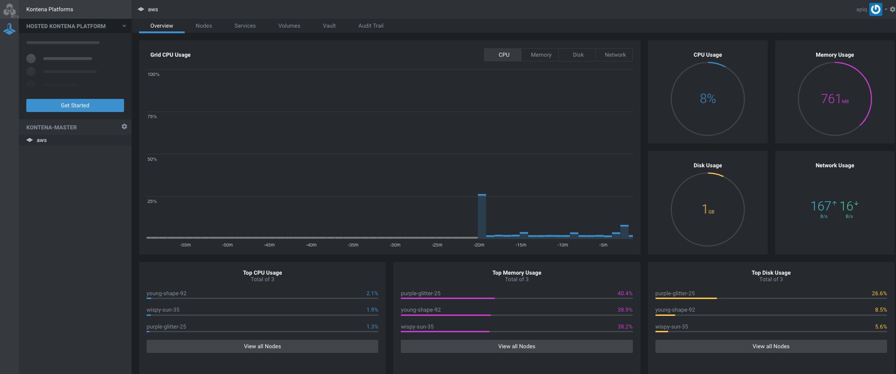The image size is (896, 374).
Task: Click the blue platform stack icon in sidebar
Action: tap(9, 30)
